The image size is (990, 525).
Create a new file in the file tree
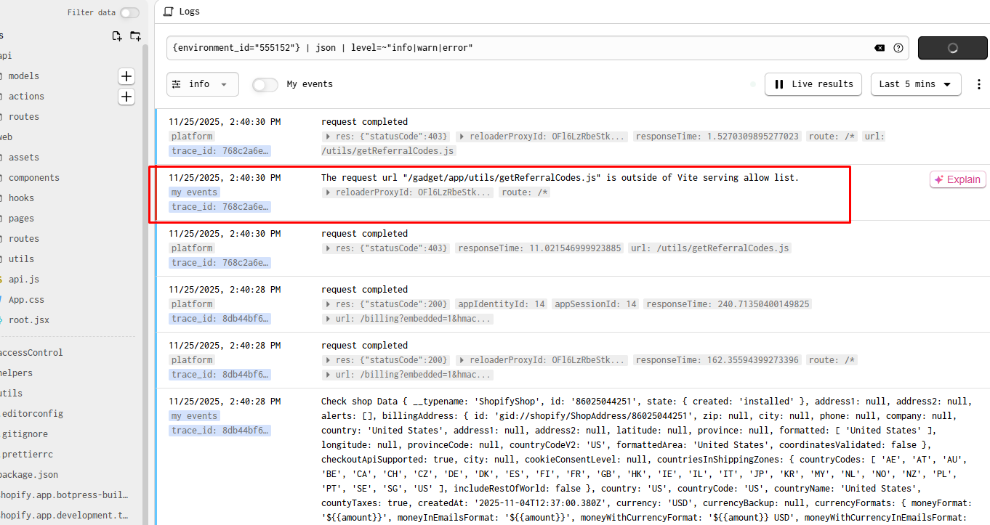click(117, 36)
